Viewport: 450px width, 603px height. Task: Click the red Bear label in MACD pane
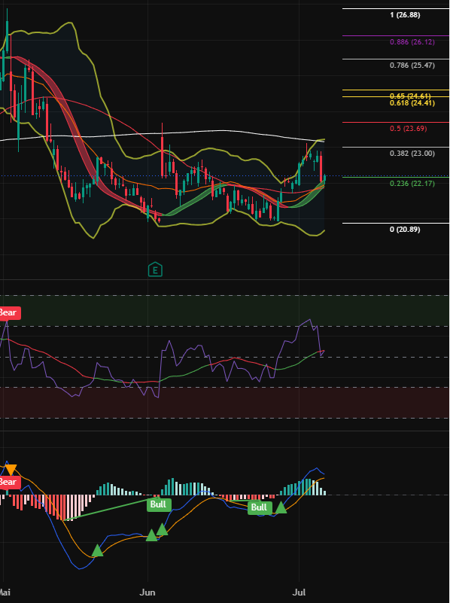(x=9, y=482)
